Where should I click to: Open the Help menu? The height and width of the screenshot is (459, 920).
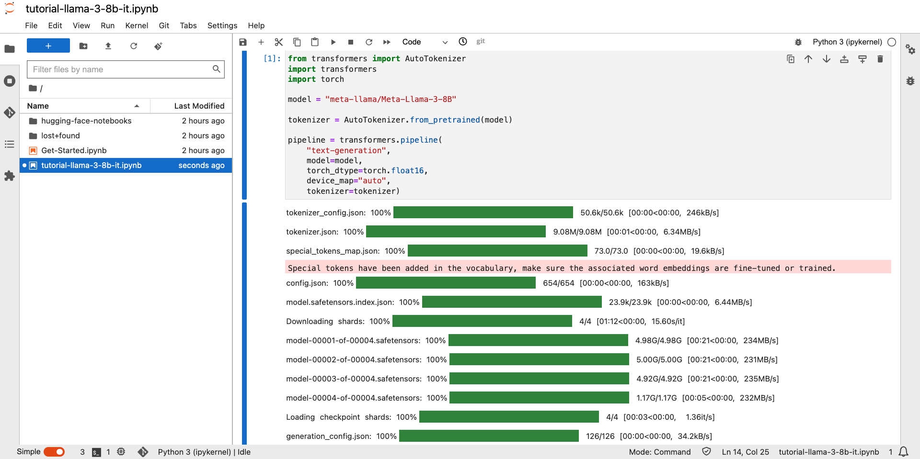coord(256,25)
